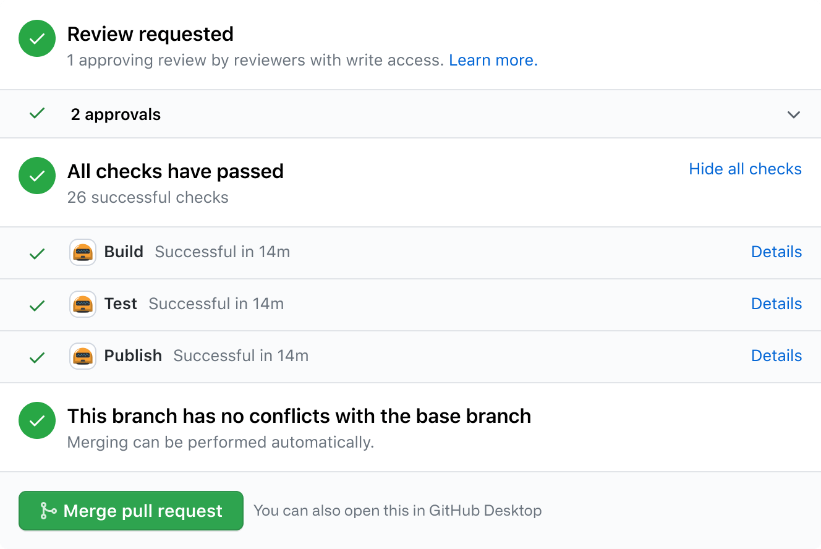The height and width of the screenshot is (549, 821).
Task: Click the green check icon beside Review requested
Action: pos(36,38)
